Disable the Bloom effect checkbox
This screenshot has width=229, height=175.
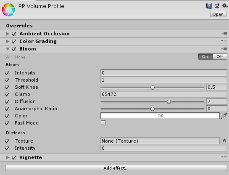[14, 49]
